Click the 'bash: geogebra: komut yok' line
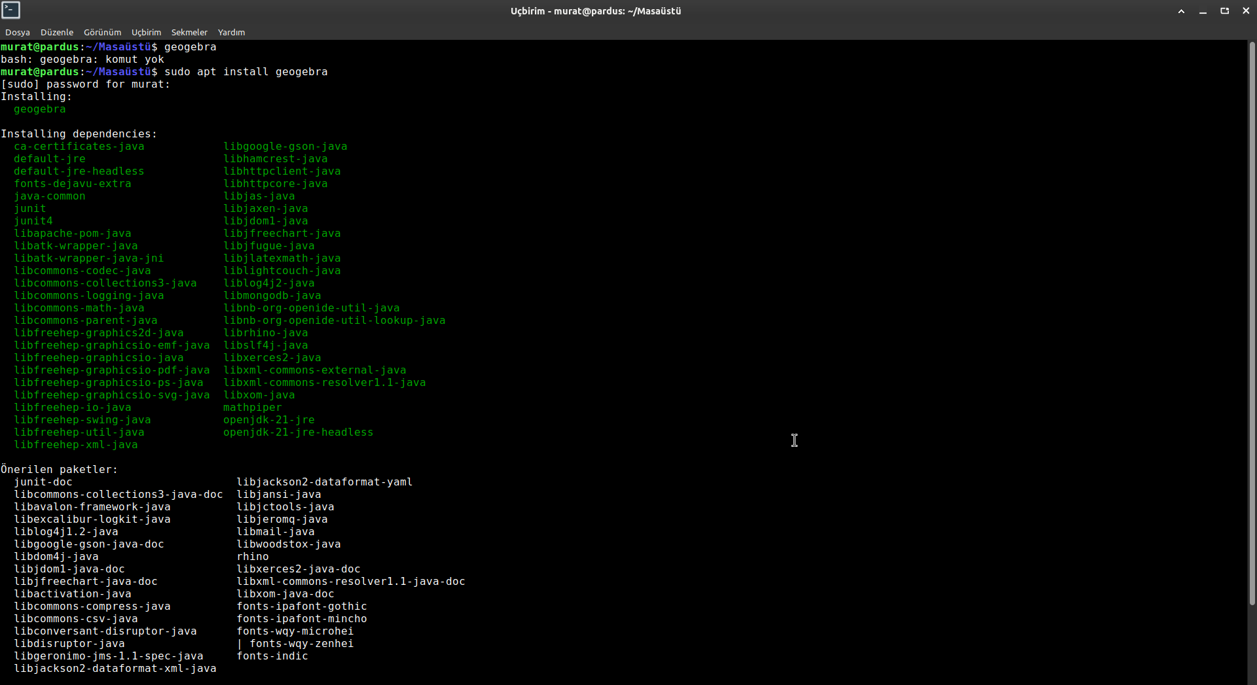This screenshot has width=1257, height=685. coord(82,60)
